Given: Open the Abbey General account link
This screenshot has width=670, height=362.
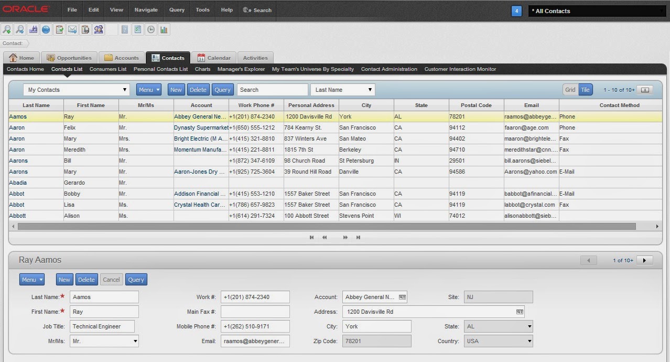Looking at the screenshot, I should pos(200,116).
